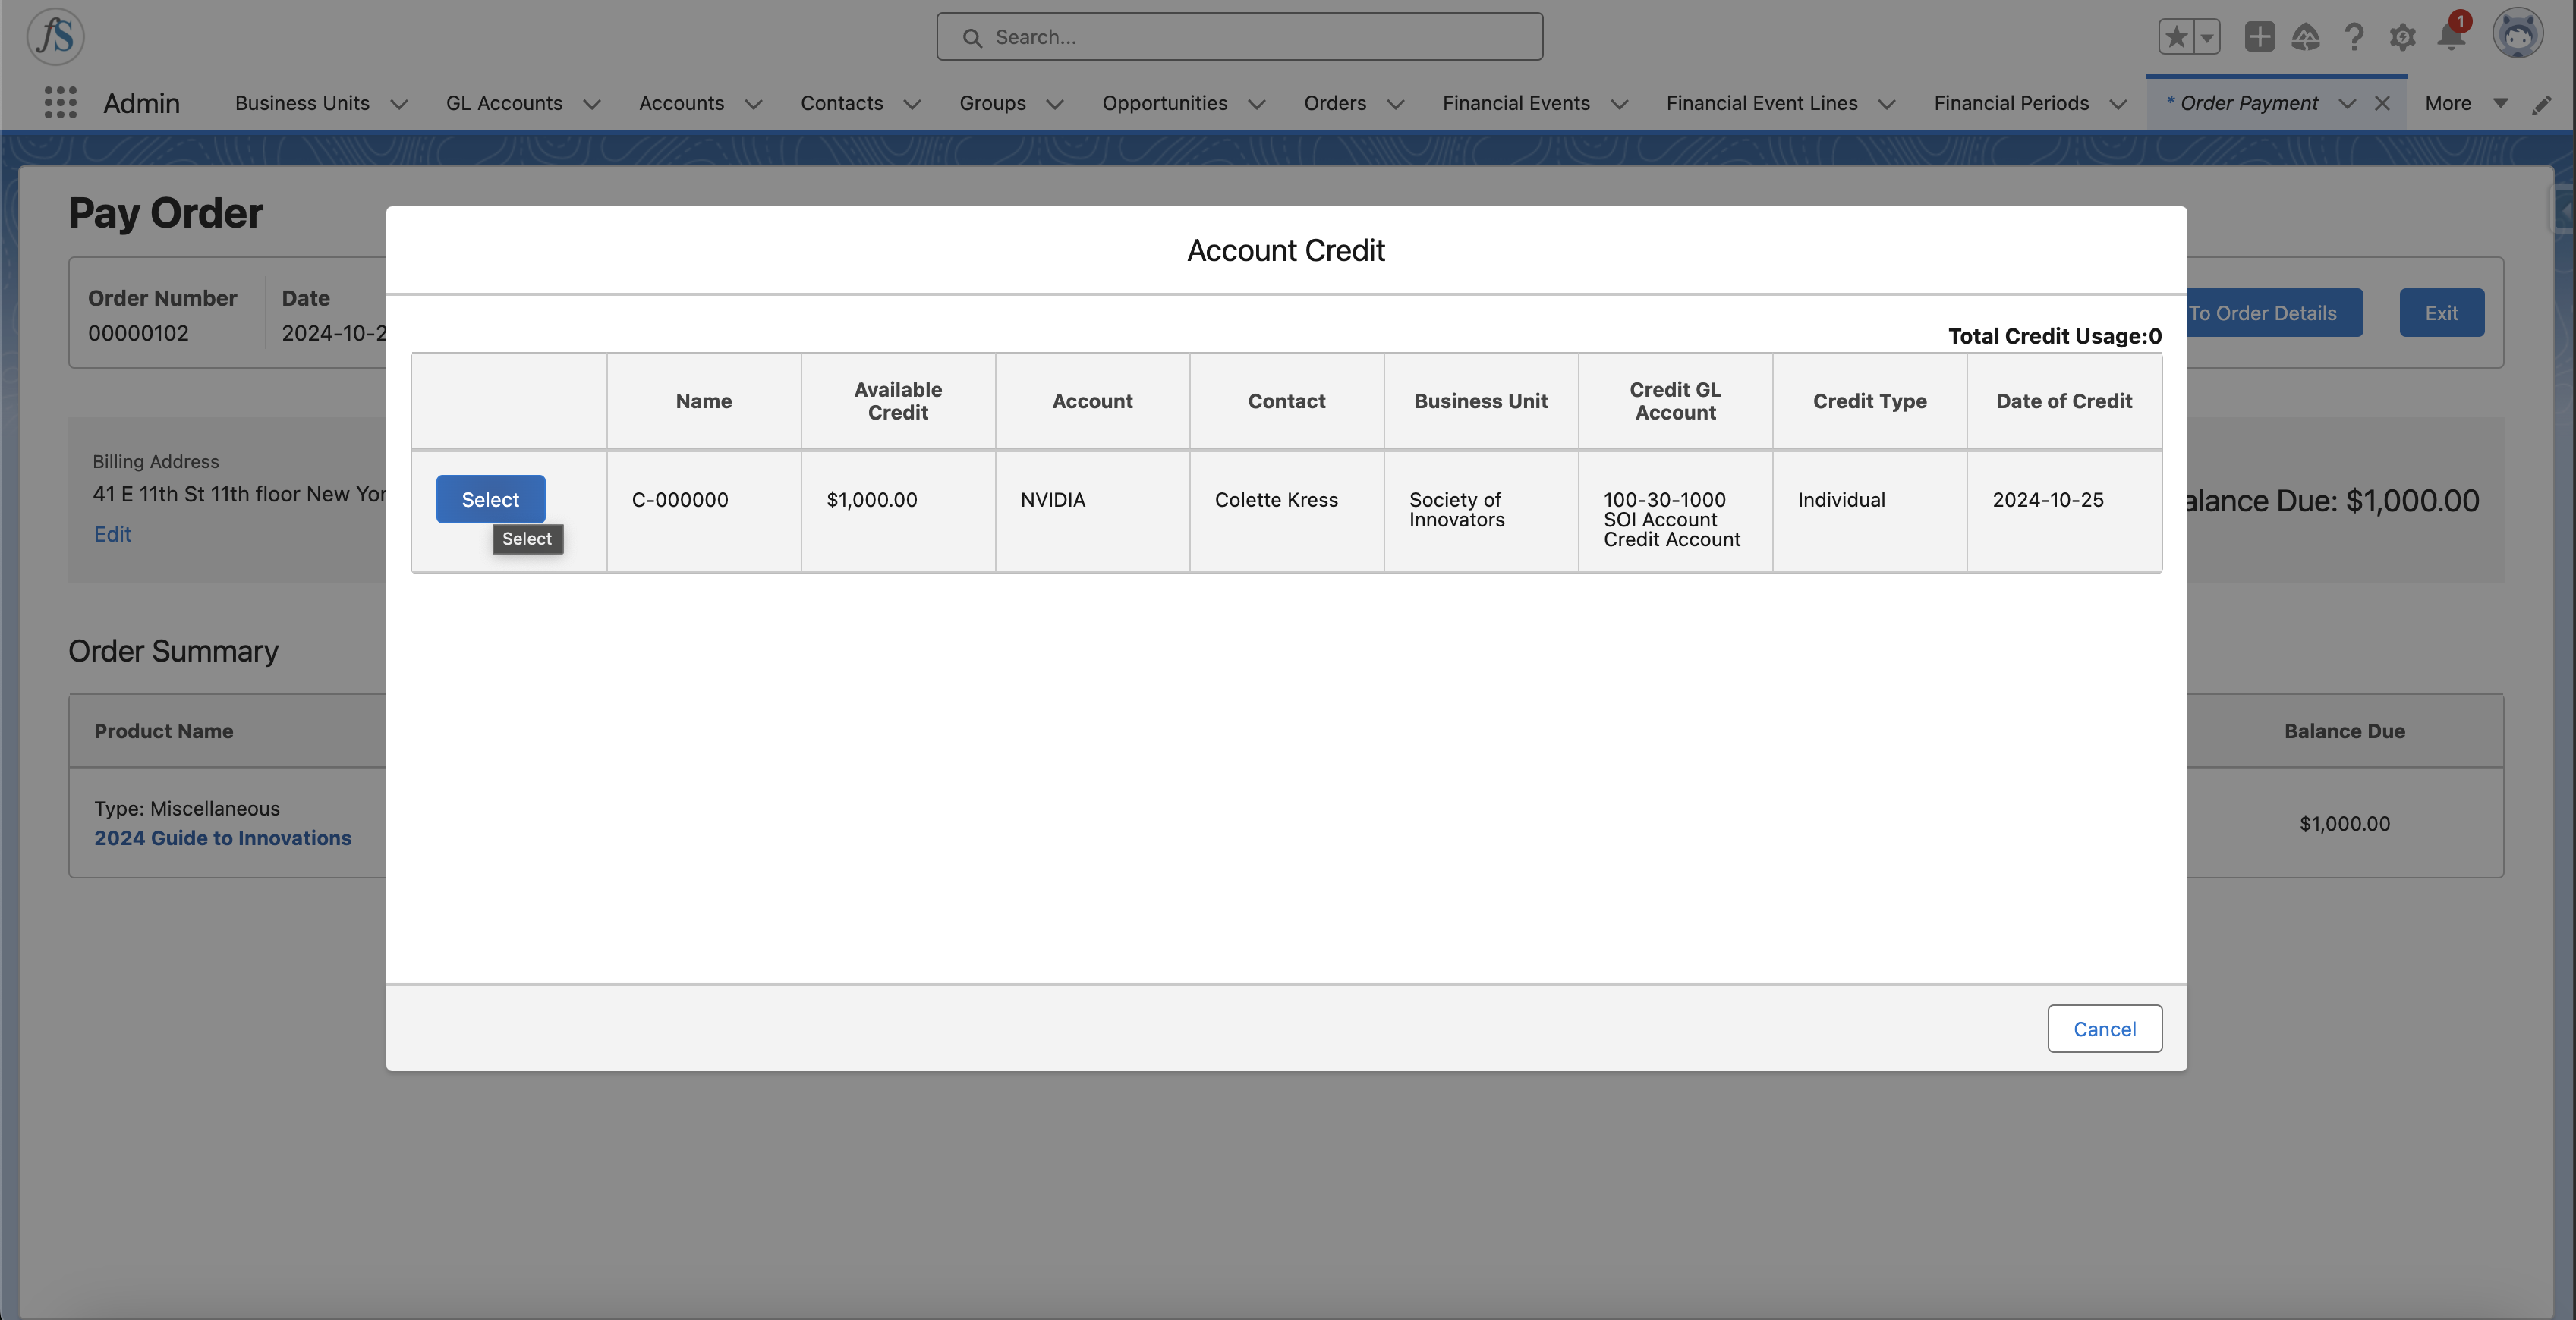The height and width of the screenshot is (1320, 2576).
Task: Go to Financial Periods tab
Action: pos(2011,103)
